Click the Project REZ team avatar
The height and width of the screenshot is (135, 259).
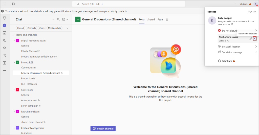(x=17, y=62)
